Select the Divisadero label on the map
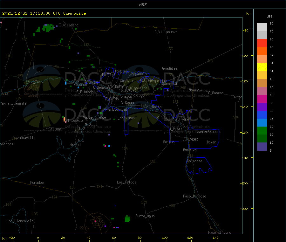 click(69, 25)
